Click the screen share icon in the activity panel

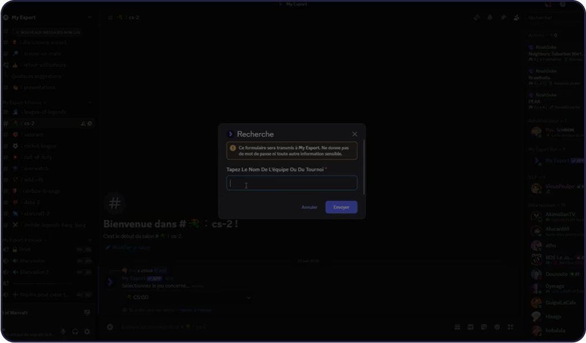coord(87,312)
